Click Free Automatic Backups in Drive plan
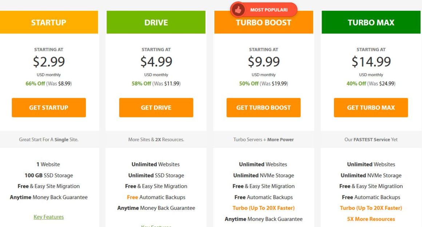The image size is (422, 227). tap(156, 197)
